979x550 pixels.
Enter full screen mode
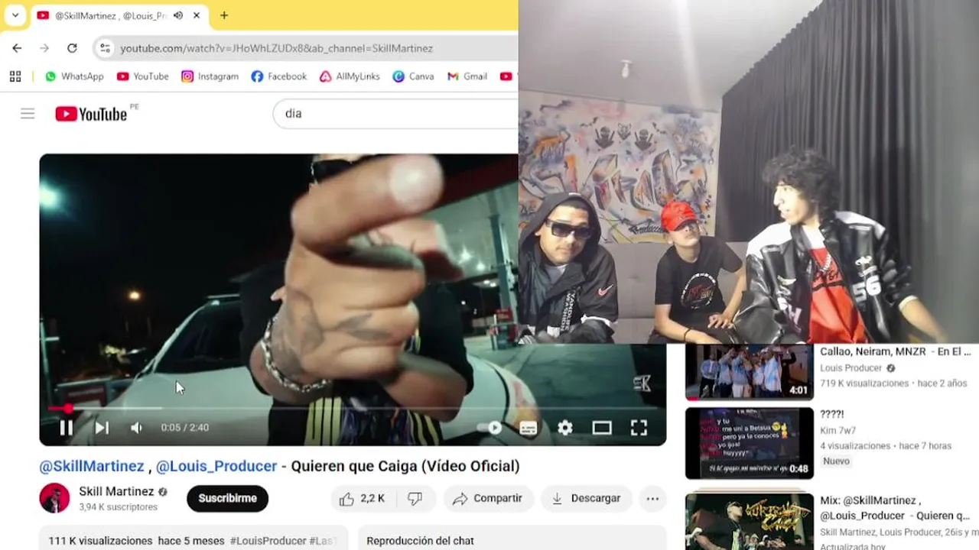[639, 428]
